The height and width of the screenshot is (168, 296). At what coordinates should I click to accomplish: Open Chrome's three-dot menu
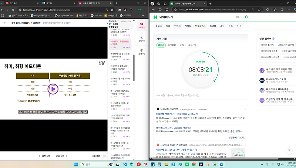[x=145, y=10]
